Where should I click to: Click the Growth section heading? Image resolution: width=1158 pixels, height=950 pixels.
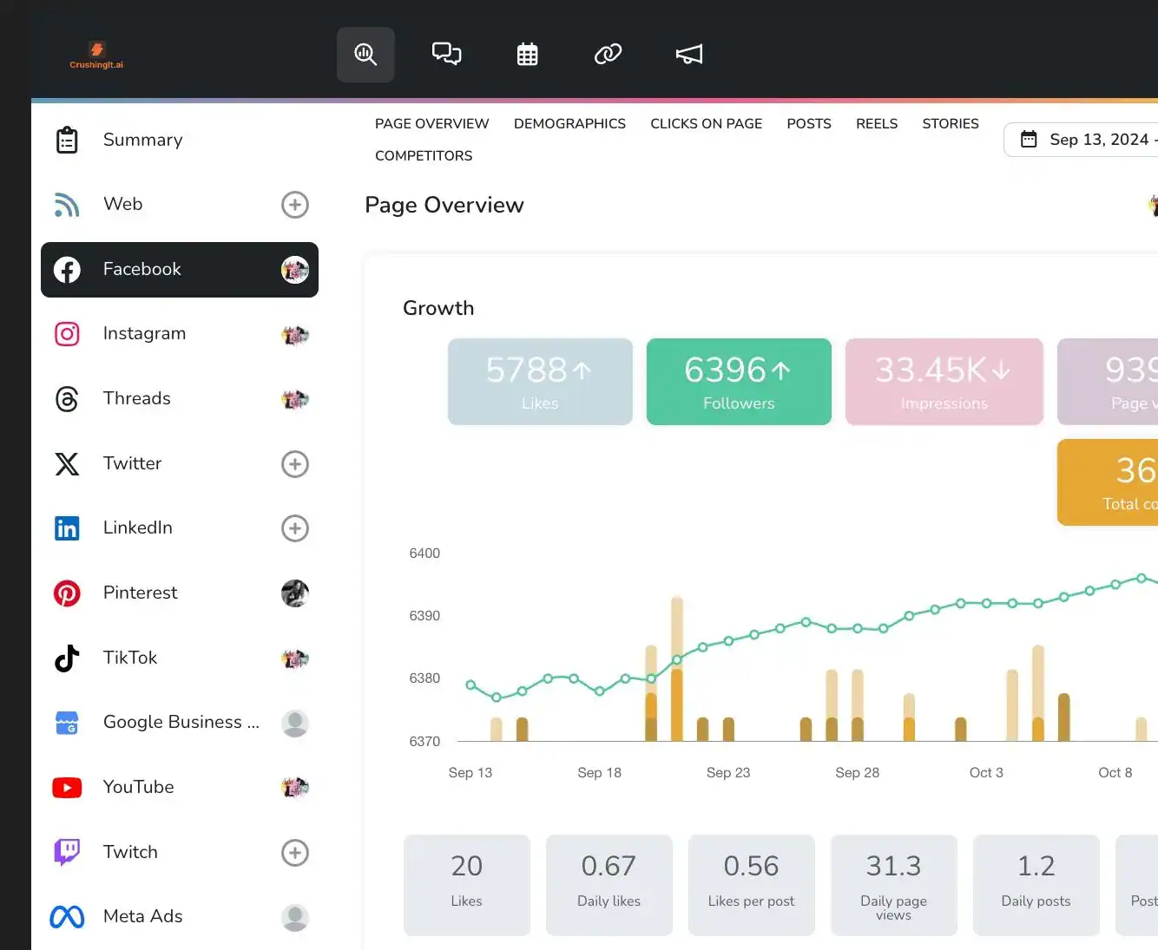pos(438,309)
